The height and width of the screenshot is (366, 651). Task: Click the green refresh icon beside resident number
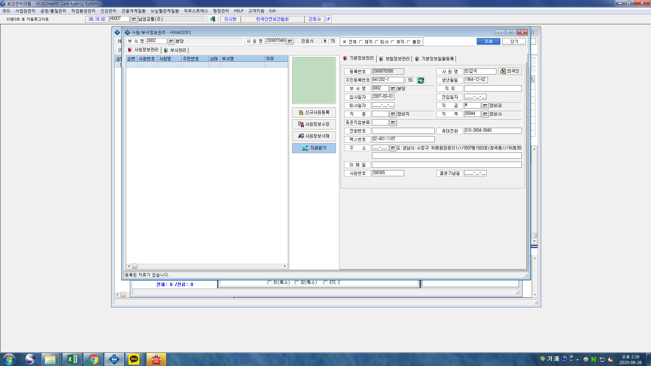pyautogui.click(x=421, y=80)
